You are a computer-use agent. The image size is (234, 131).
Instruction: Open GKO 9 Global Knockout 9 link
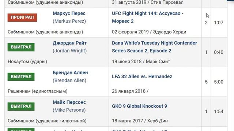point(139,106)
